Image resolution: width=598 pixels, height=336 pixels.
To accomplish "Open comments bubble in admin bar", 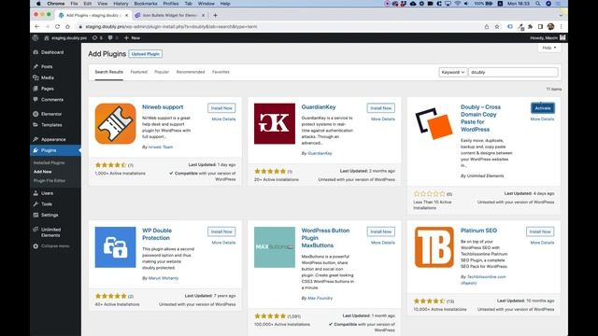I will point(112,38).
